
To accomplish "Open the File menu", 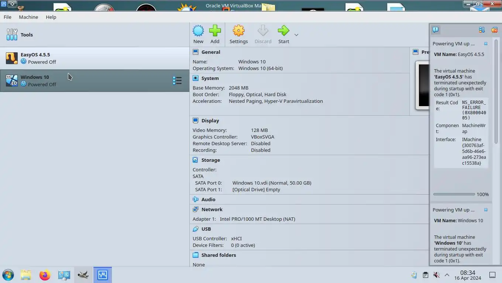I will [7, 17].
